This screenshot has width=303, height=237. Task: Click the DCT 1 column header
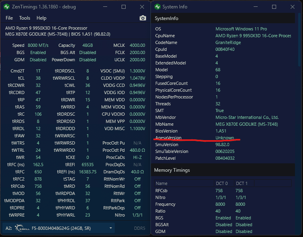point(242,183)
